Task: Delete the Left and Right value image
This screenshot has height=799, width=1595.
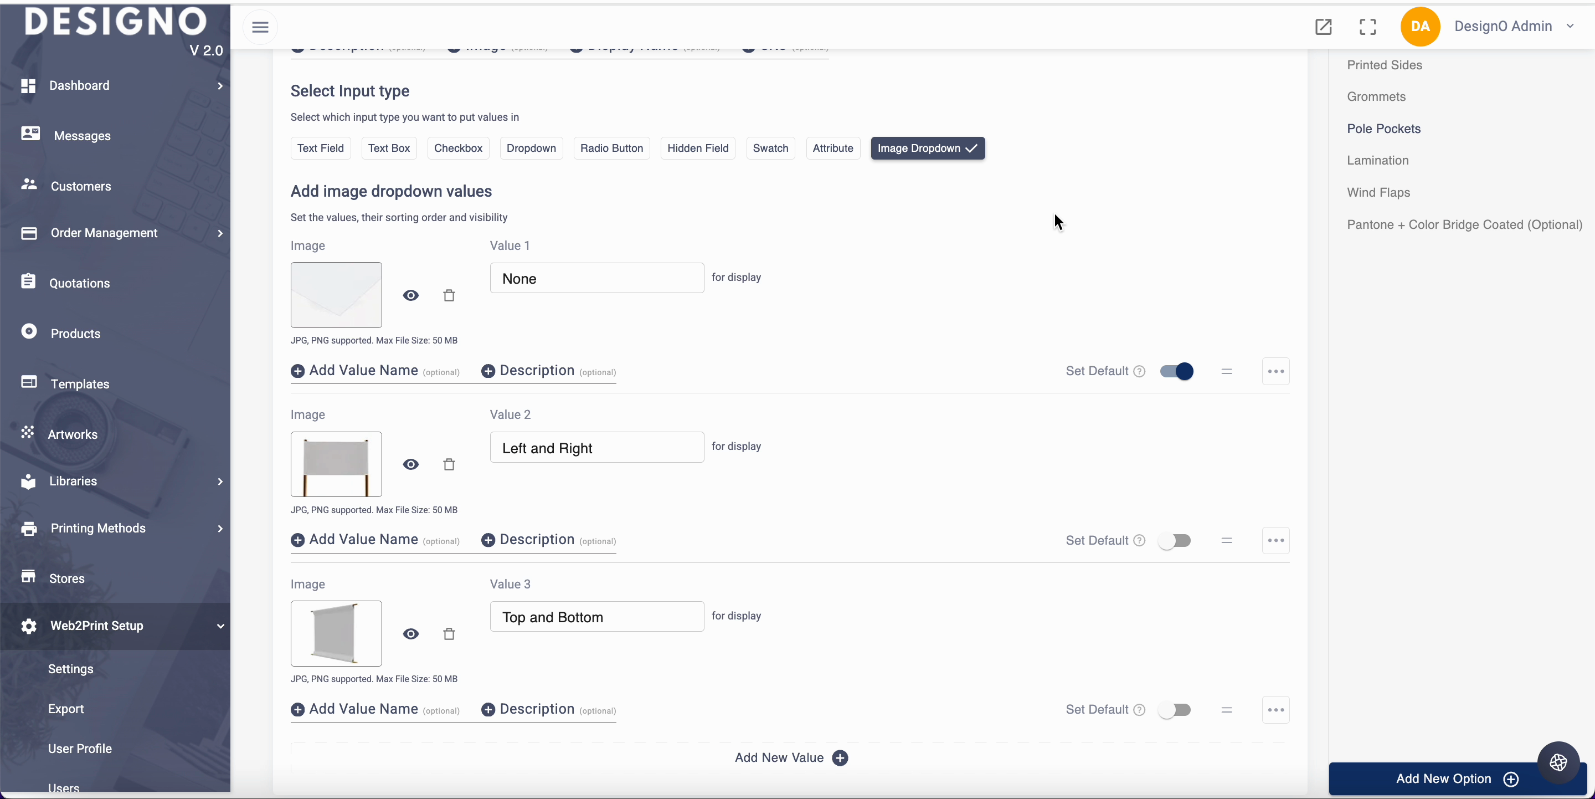Action: click(449, 464)
